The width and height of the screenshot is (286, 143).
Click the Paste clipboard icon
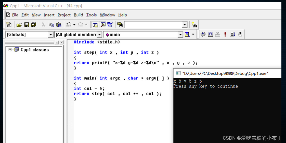[x=59, y=25]
